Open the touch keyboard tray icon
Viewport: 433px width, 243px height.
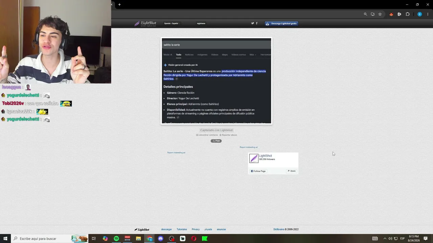[x=375, y=239]
